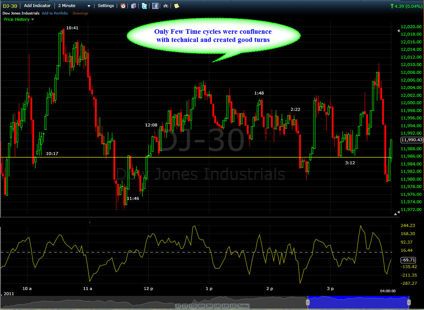Screen dimensions: 424x310
Task: Select the 1M range button
Action: (217, 306)
